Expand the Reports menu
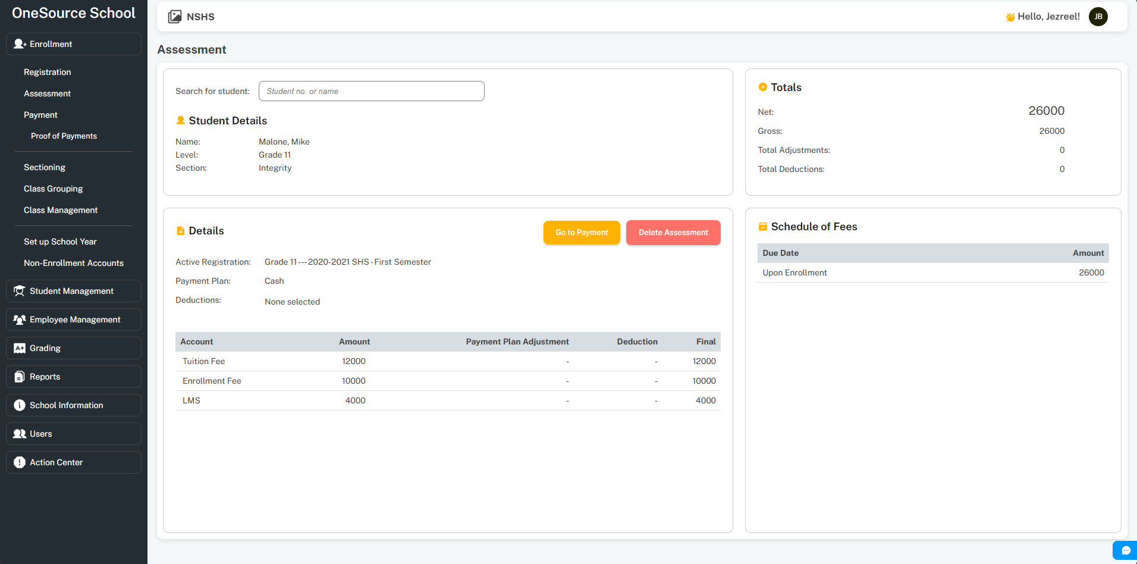 [74, 377]
